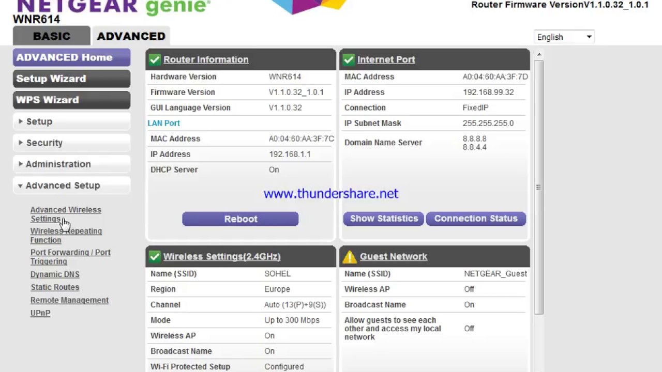This screenshot has width=662, height=372.
Task: Open the WPS Wizard
Action: pos(72,100)
